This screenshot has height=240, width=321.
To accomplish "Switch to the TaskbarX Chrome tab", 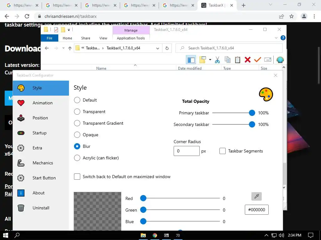I will (217, 6).
